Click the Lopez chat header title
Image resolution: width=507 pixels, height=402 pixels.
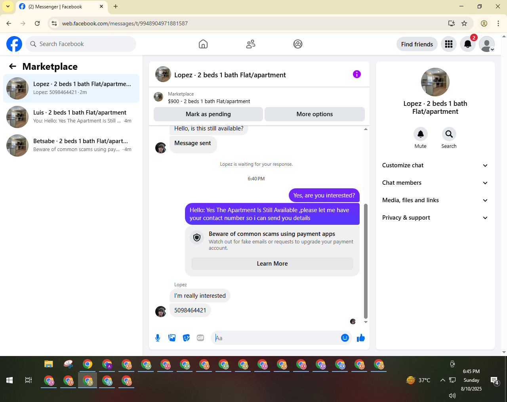click(x=230, y=75)
